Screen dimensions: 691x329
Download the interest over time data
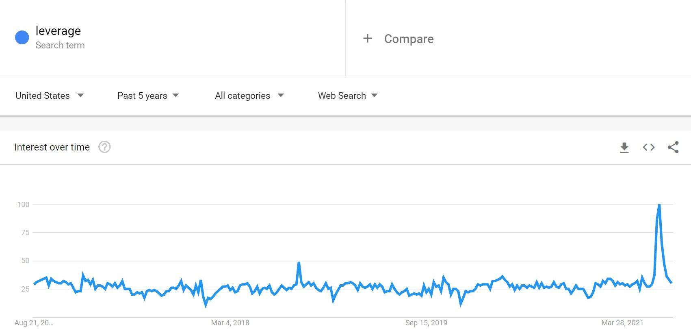(624, 147)
